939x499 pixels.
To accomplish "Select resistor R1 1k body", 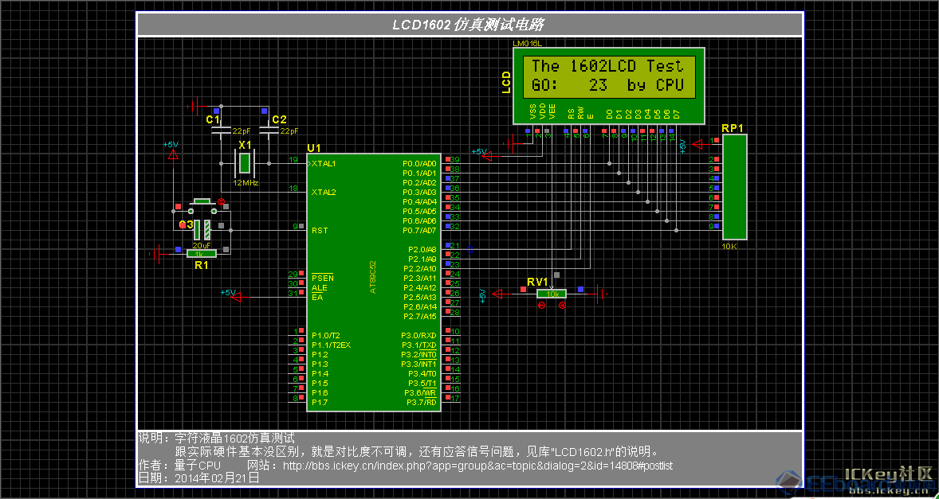I will pyautogui.click(x=202, y=254).
